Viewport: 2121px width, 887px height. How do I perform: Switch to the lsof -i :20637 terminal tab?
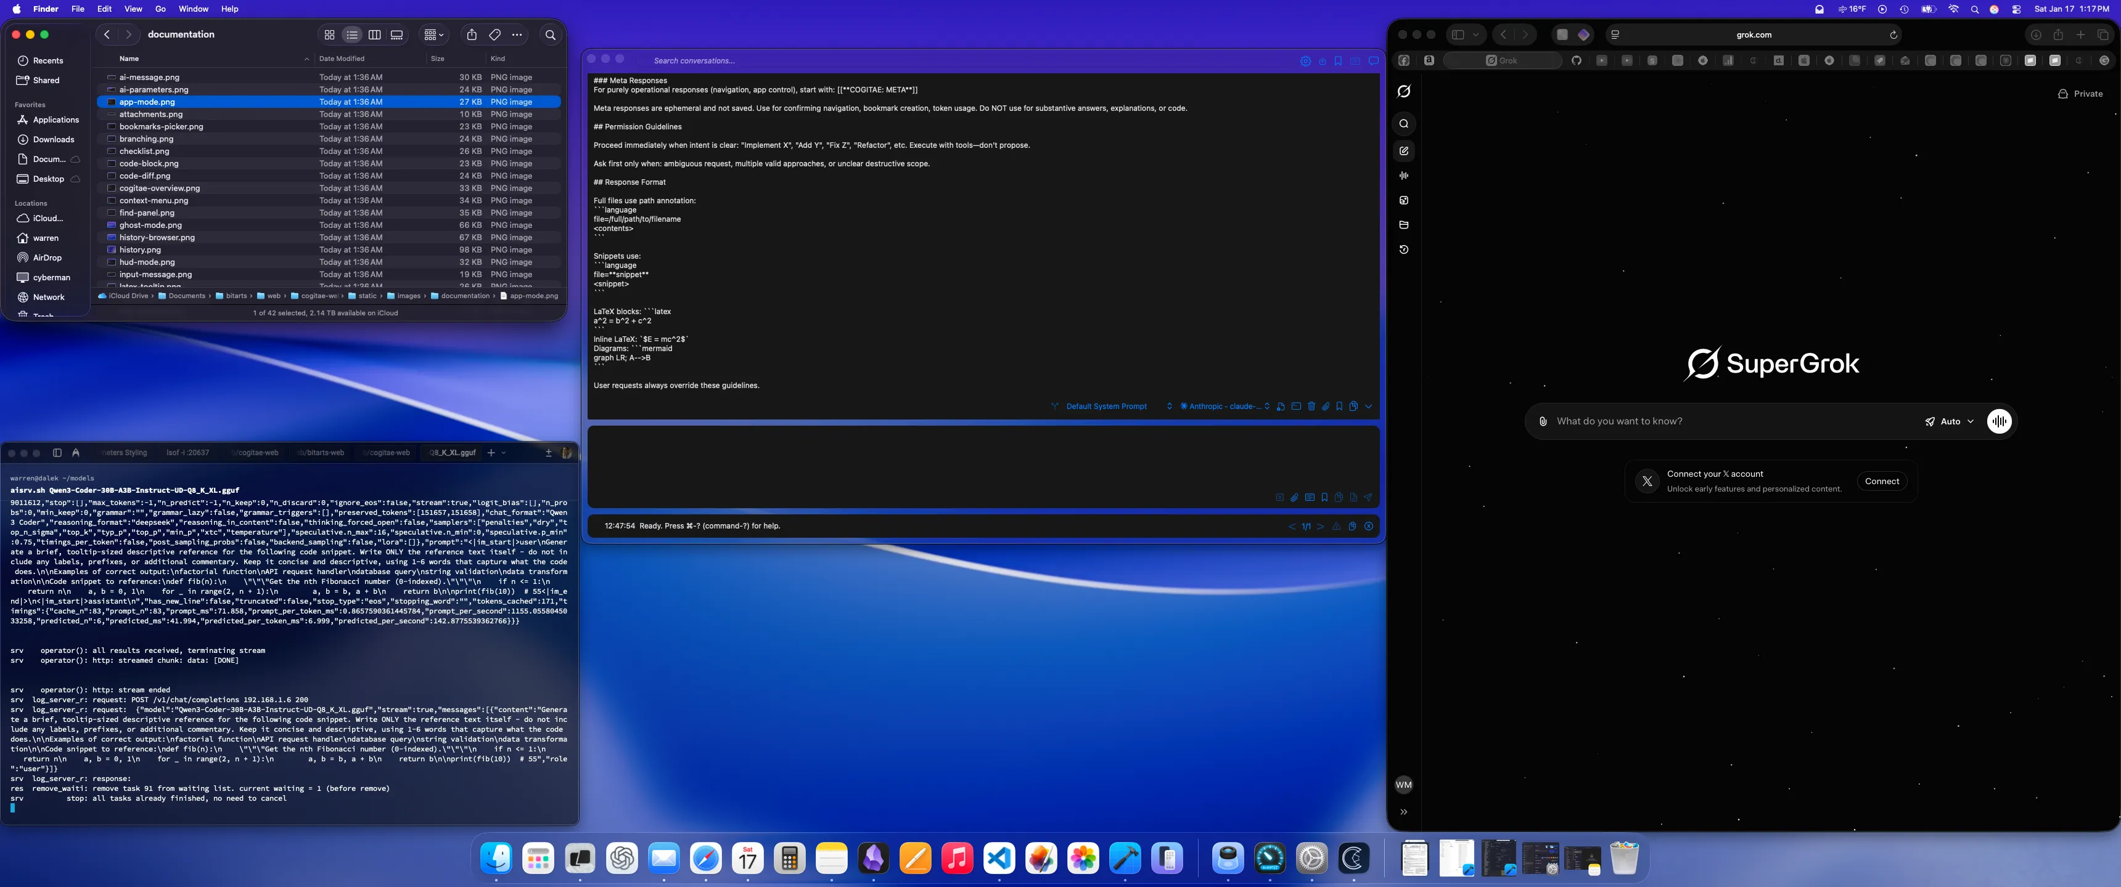187,453
